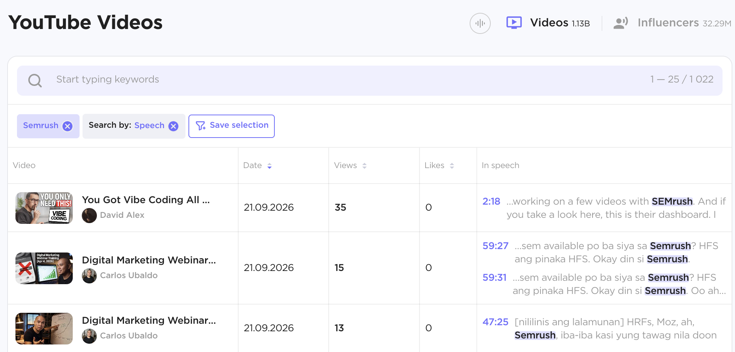This screenshot has width=735, height=352.
Task: Click the audio waveform circle icon
Action: point(480,23)
